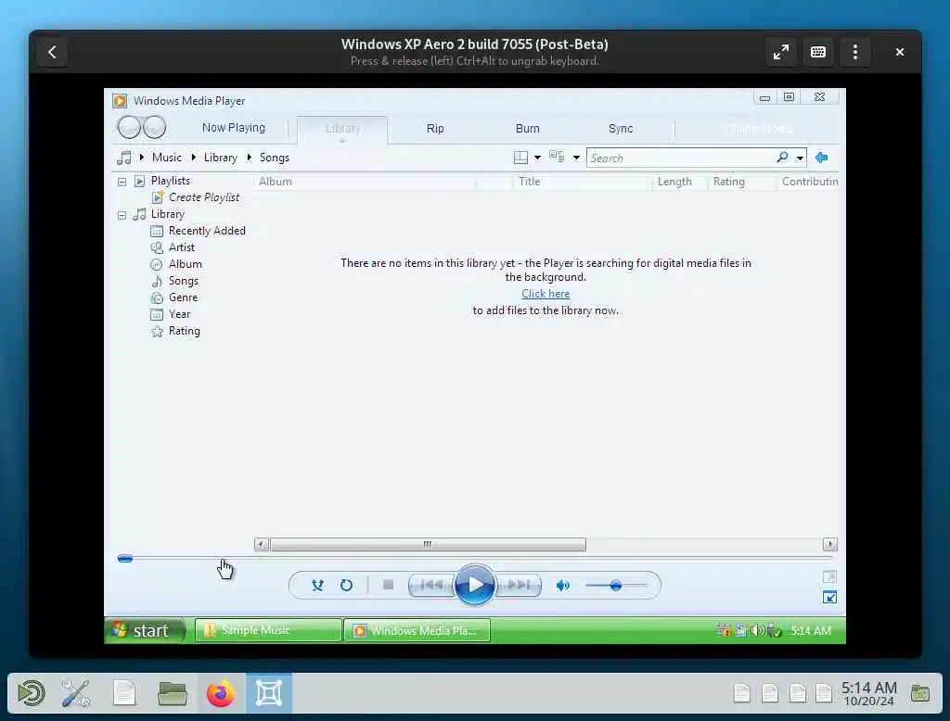The height and width of the screenshot is (721, 950).
Task: Click the Rating column header
Action: click(x=742, y=182)
